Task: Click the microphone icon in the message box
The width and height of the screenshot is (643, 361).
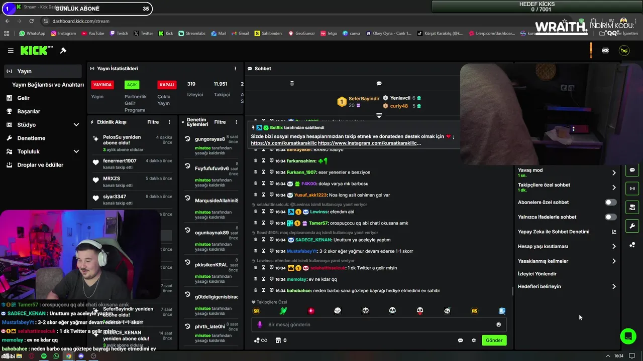Action: tap(260, 324)
